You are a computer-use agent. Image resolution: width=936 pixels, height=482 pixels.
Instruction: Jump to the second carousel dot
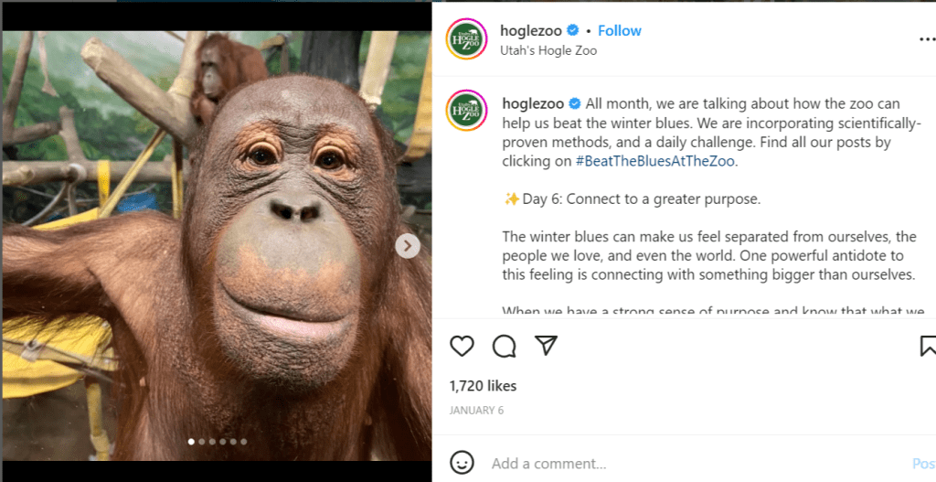[x=202, y=442]
